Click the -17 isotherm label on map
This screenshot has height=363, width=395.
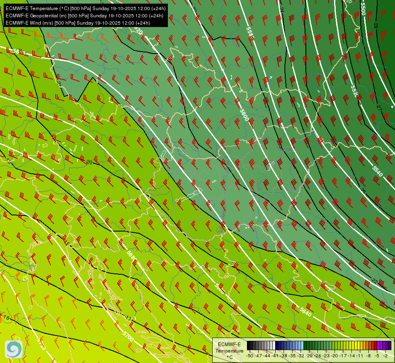(128, 318)
